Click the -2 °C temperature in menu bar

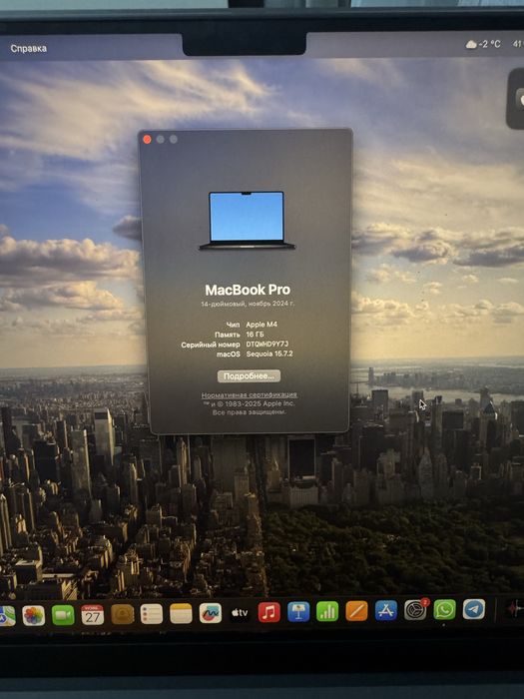point(490,44)
